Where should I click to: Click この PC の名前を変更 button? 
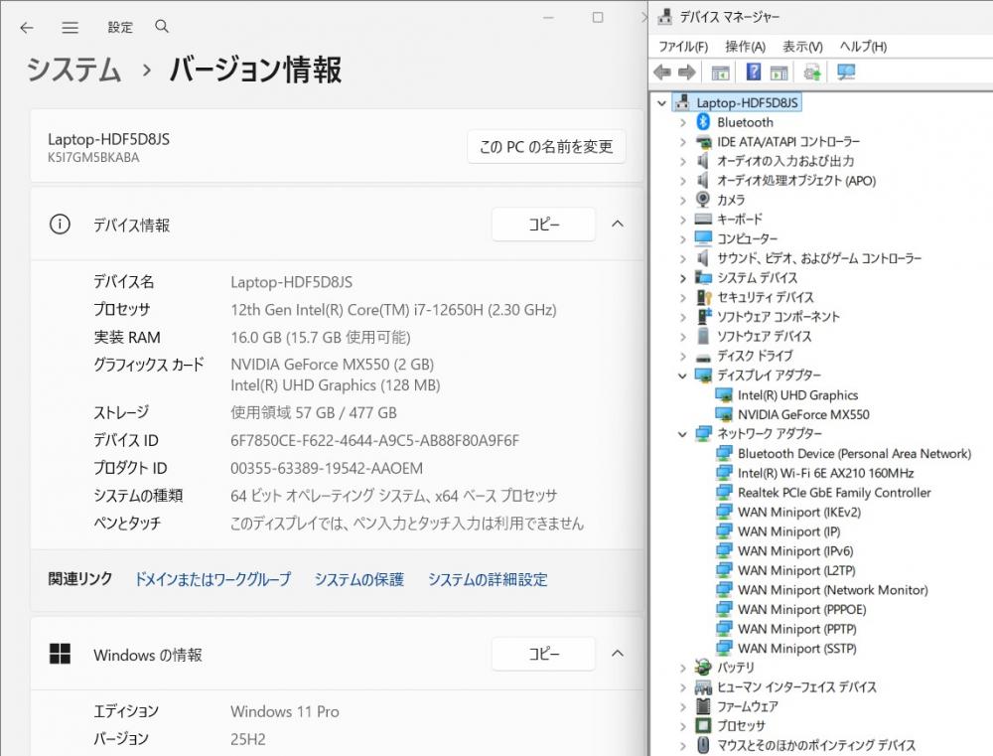point(546,146)
